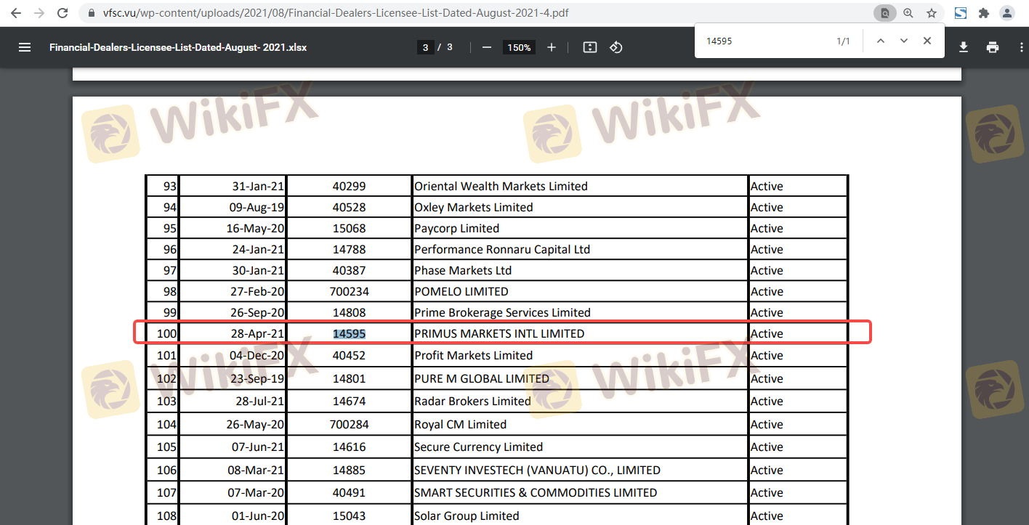Reload the page with refresh icon

coord(63,13)
